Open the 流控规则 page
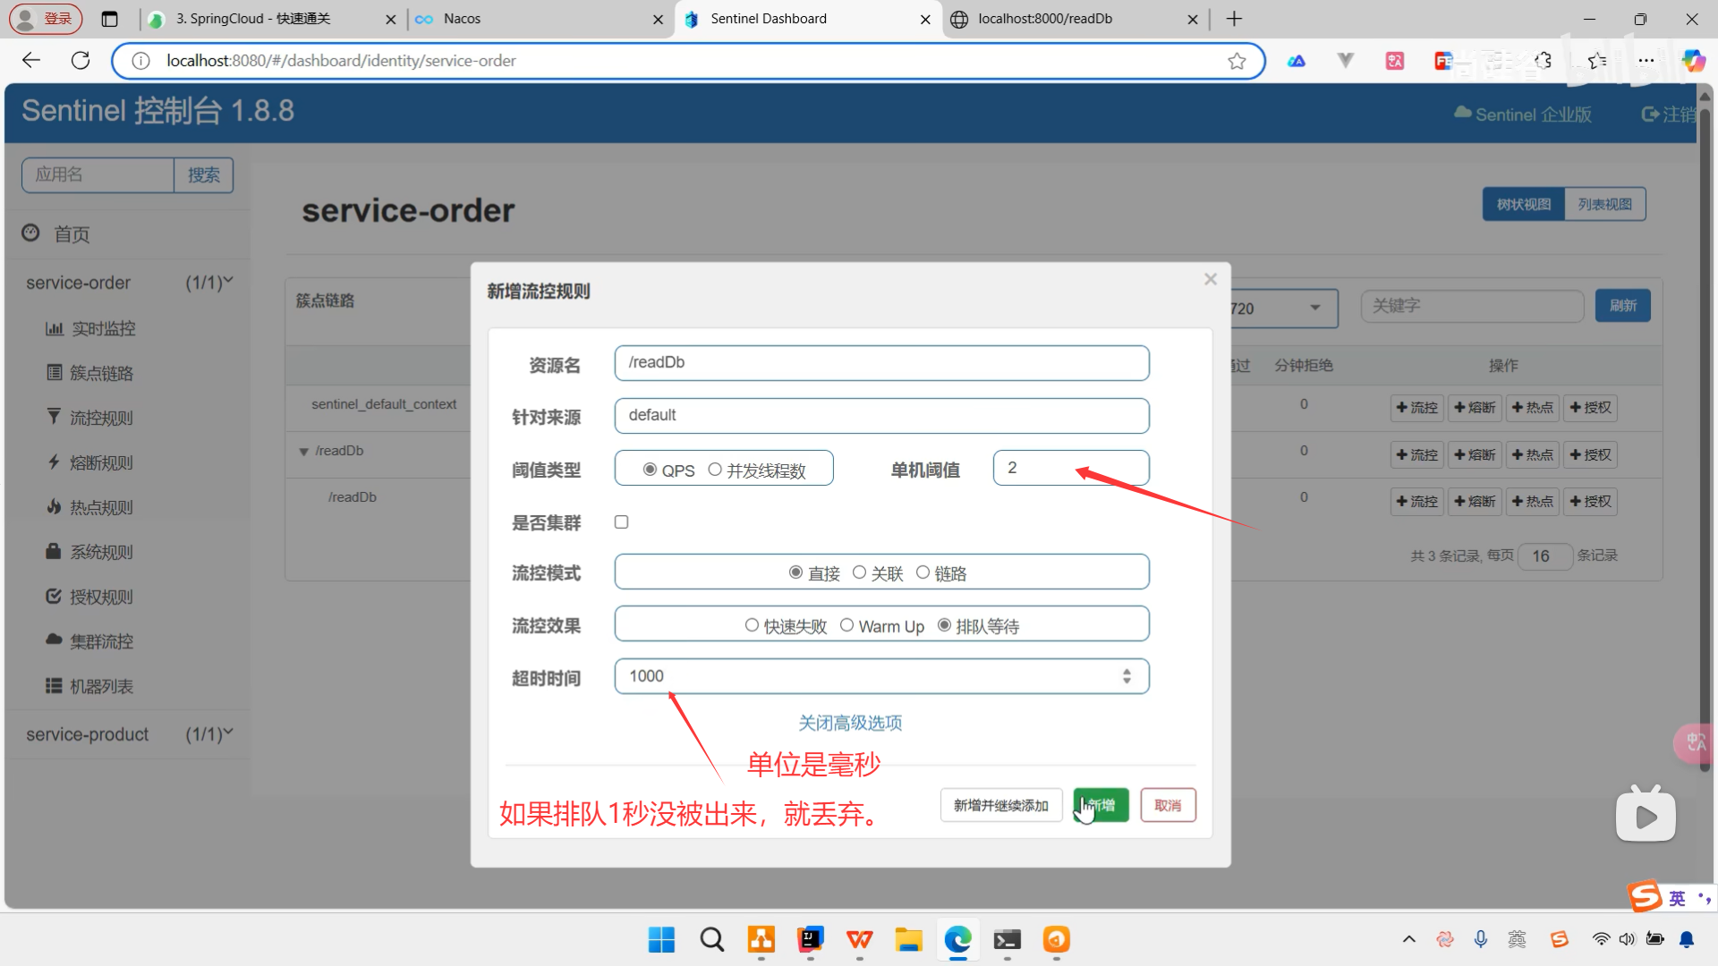Viewport: 1718px width, 966px height. click(100, 418)
